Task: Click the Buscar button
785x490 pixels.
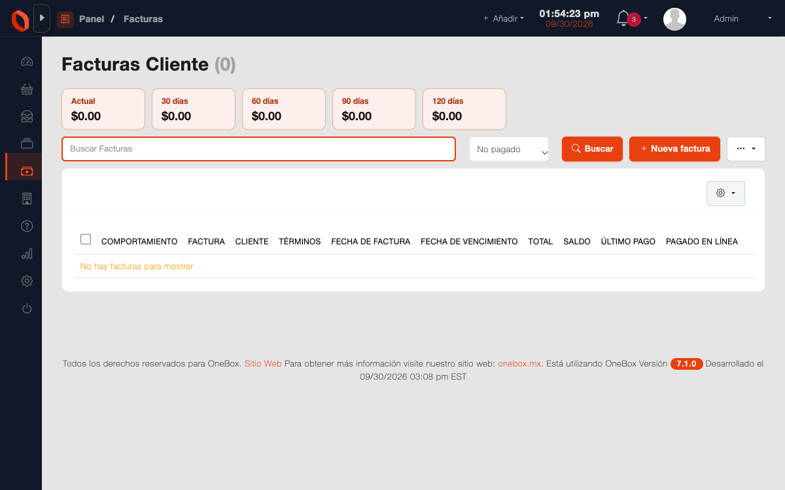Action: click(592, 149)
